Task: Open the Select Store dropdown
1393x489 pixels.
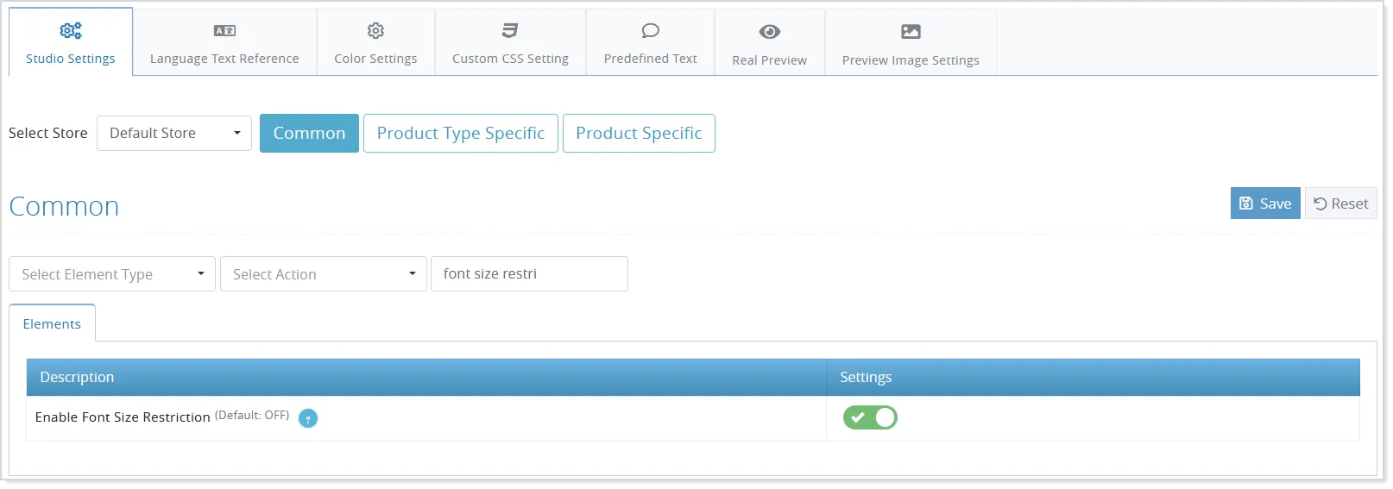Action: coord(174,133)
